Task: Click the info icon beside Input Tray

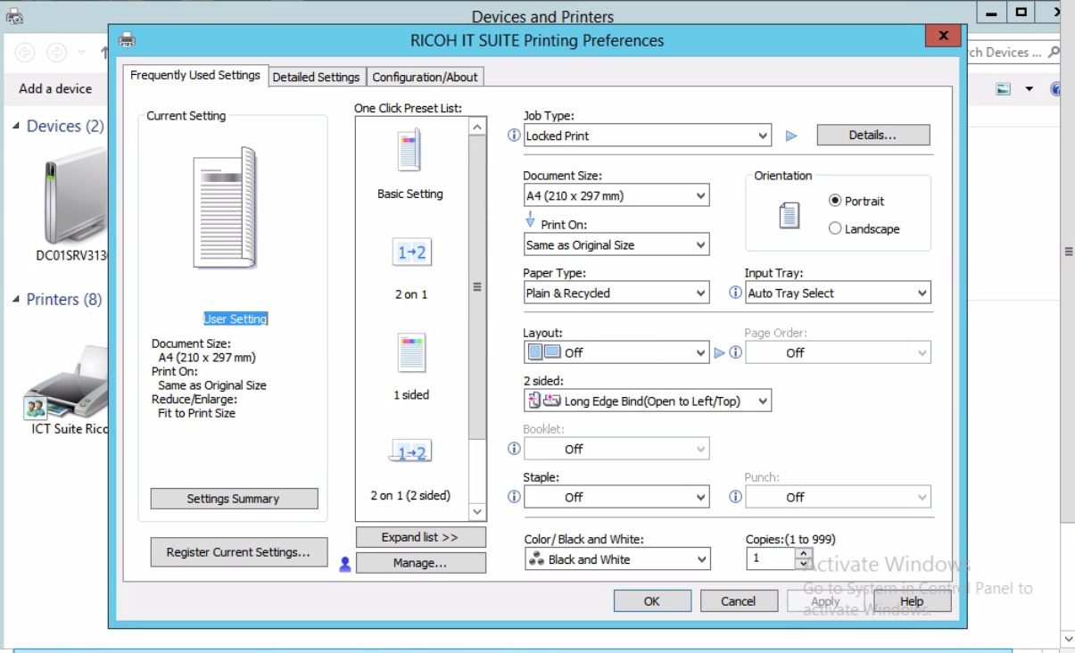Action: (x=736, y=293)
